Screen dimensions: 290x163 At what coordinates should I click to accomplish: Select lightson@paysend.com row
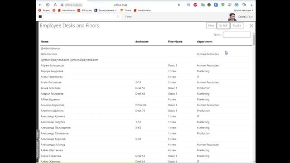[146, 60]
